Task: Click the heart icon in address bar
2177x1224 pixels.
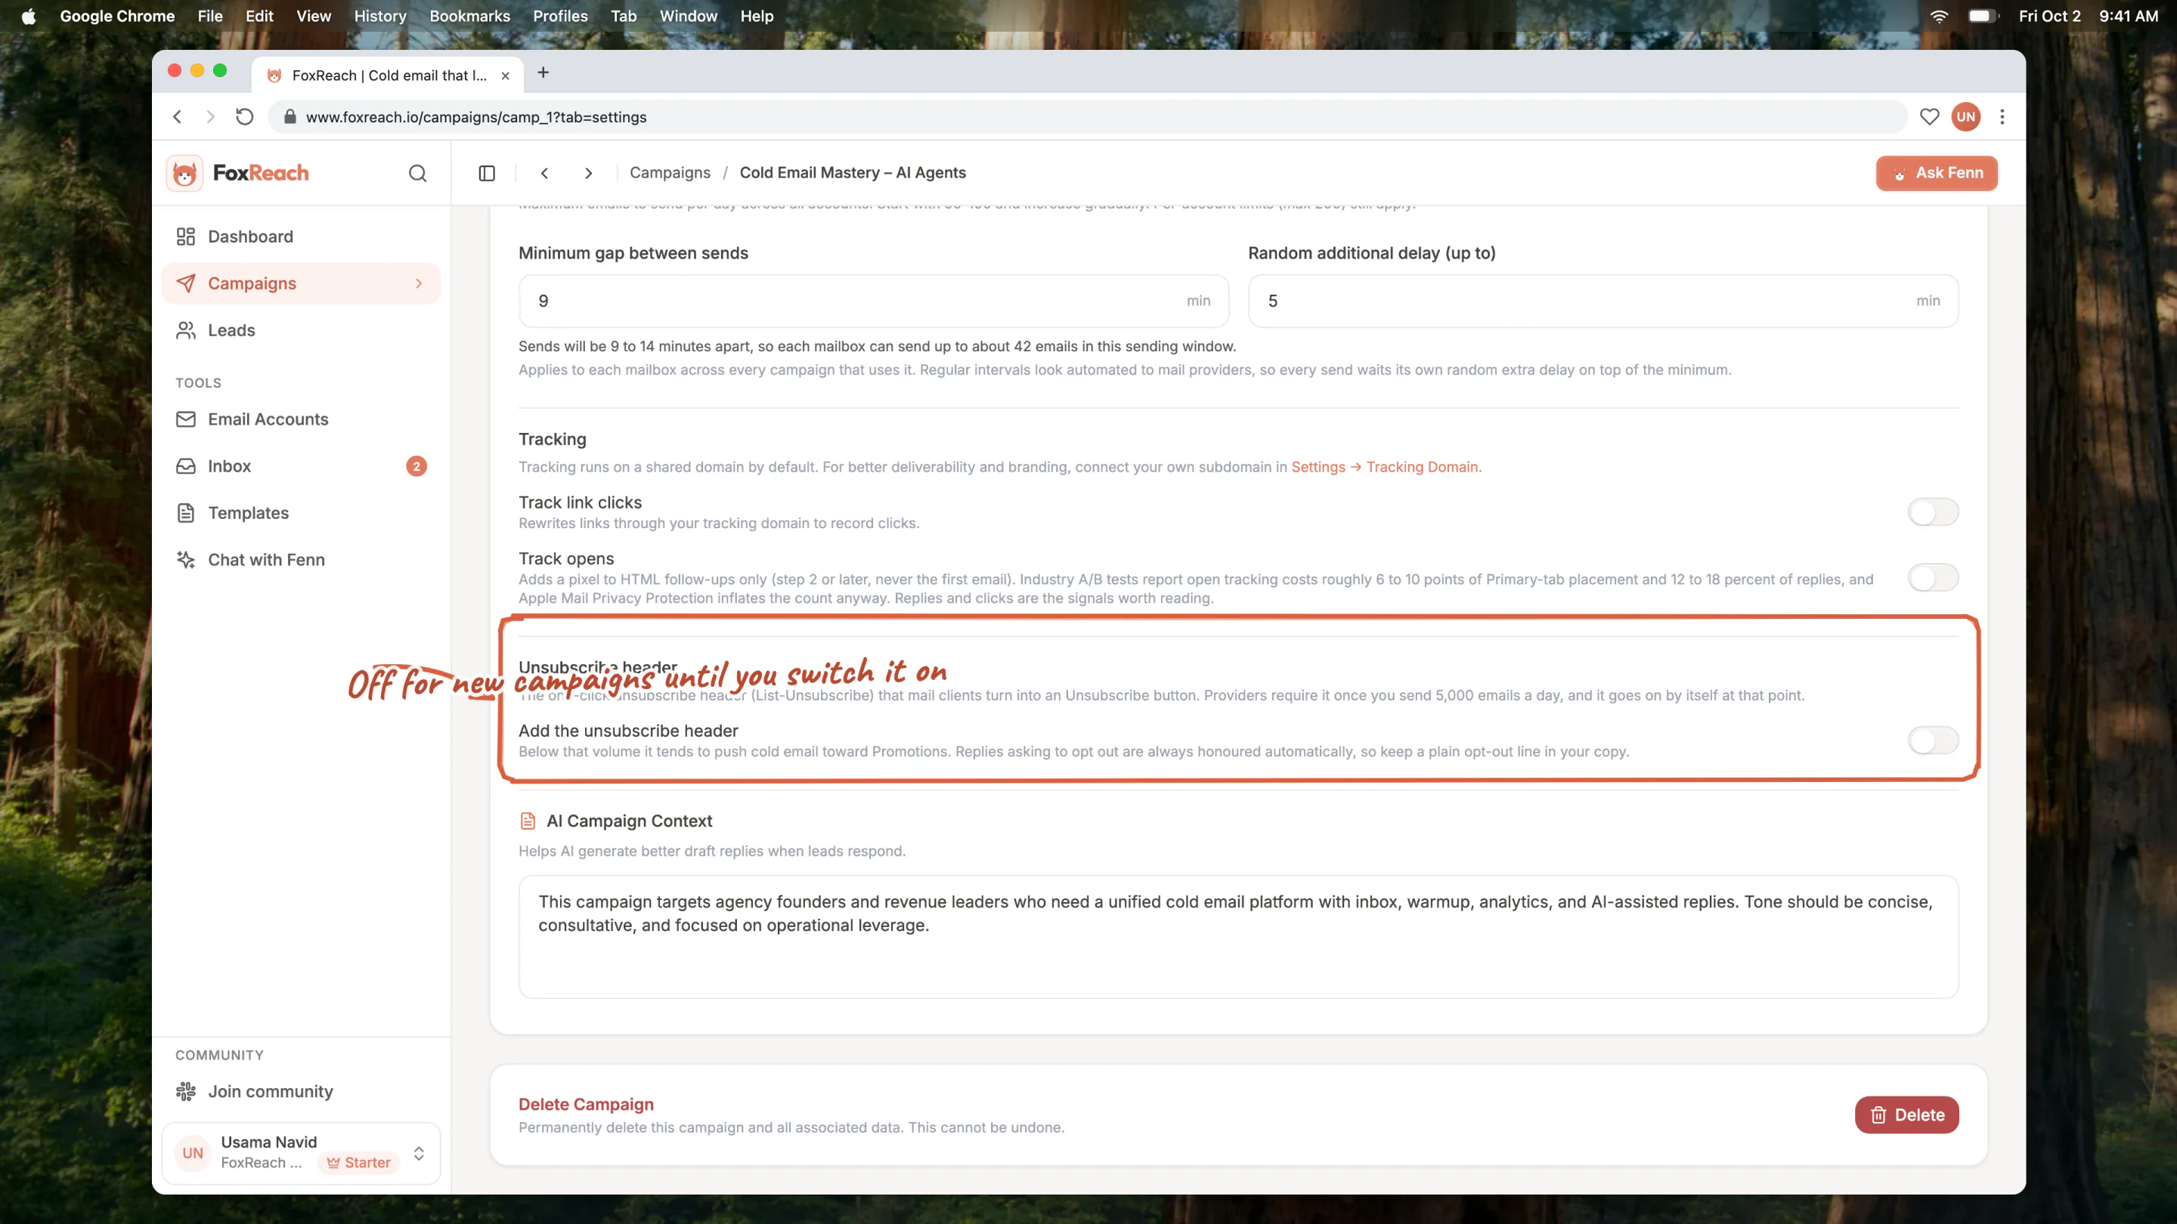Action: click(1928, 116)
